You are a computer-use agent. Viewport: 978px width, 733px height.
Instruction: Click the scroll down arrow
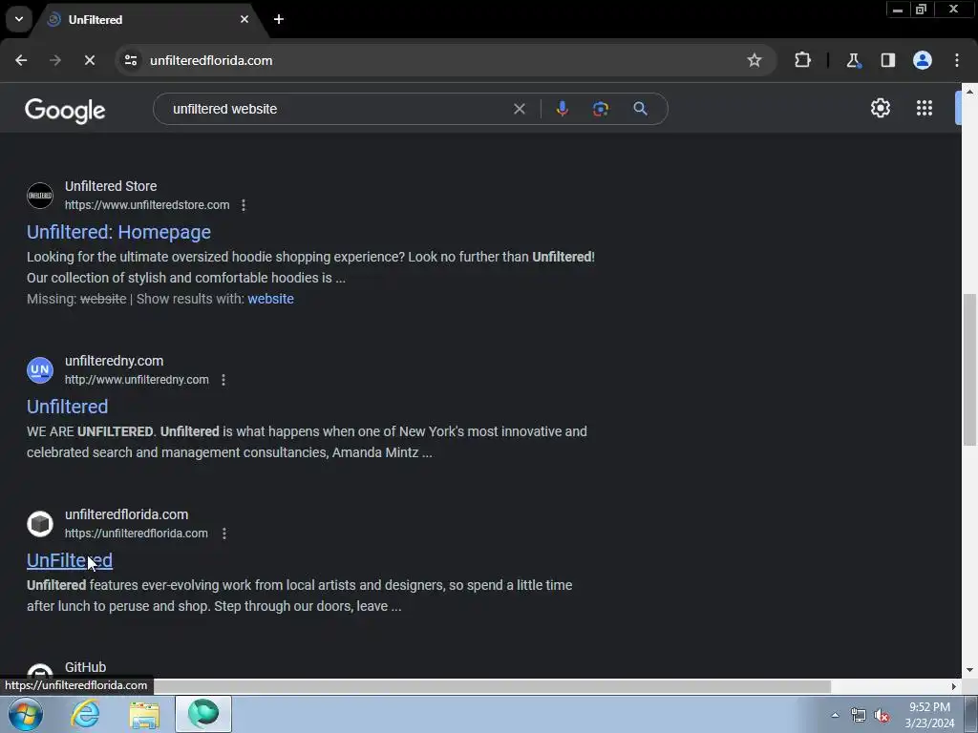(x=969, y=671)
